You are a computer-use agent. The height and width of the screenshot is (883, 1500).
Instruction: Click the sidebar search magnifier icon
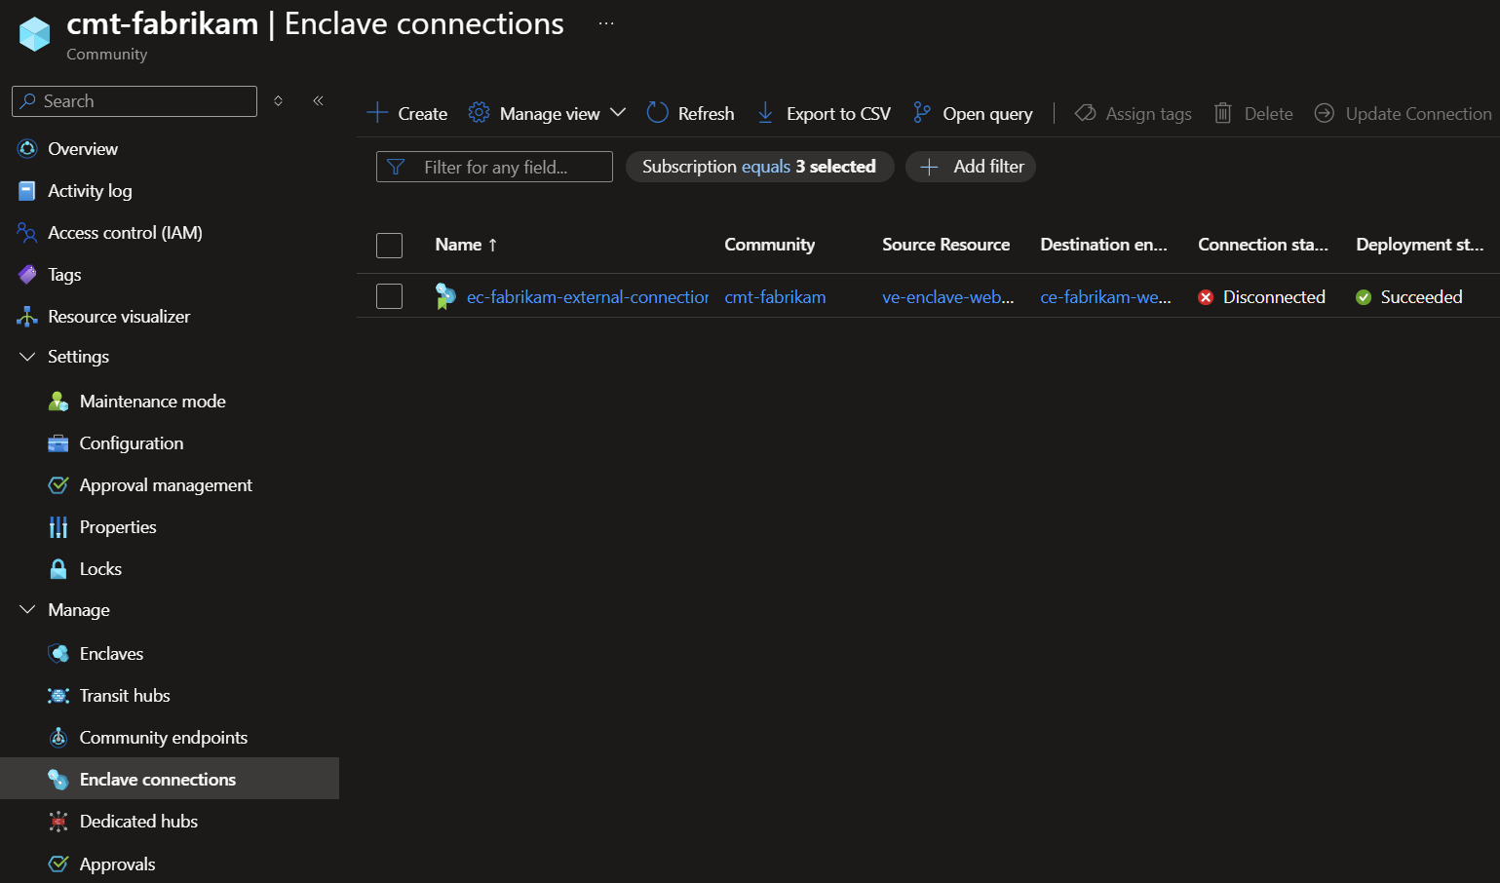28,101
